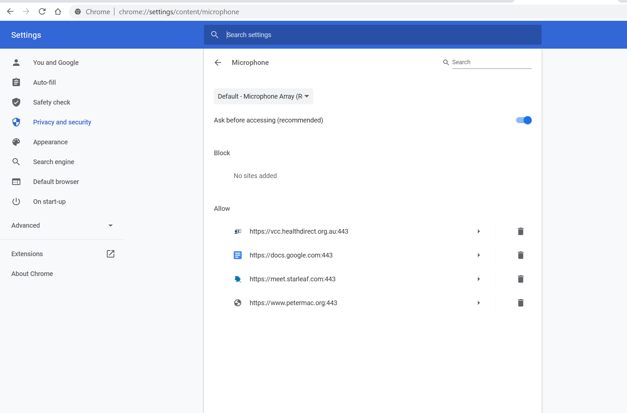Click the browser Back arrow

[10, 12]
